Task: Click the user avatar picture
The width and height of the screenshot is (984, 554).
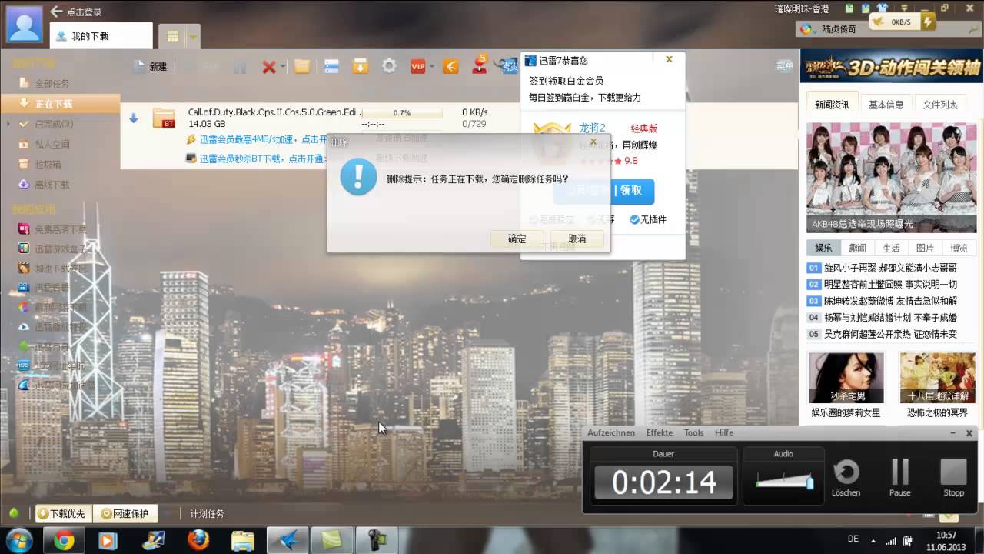Action: coord(25,24)
